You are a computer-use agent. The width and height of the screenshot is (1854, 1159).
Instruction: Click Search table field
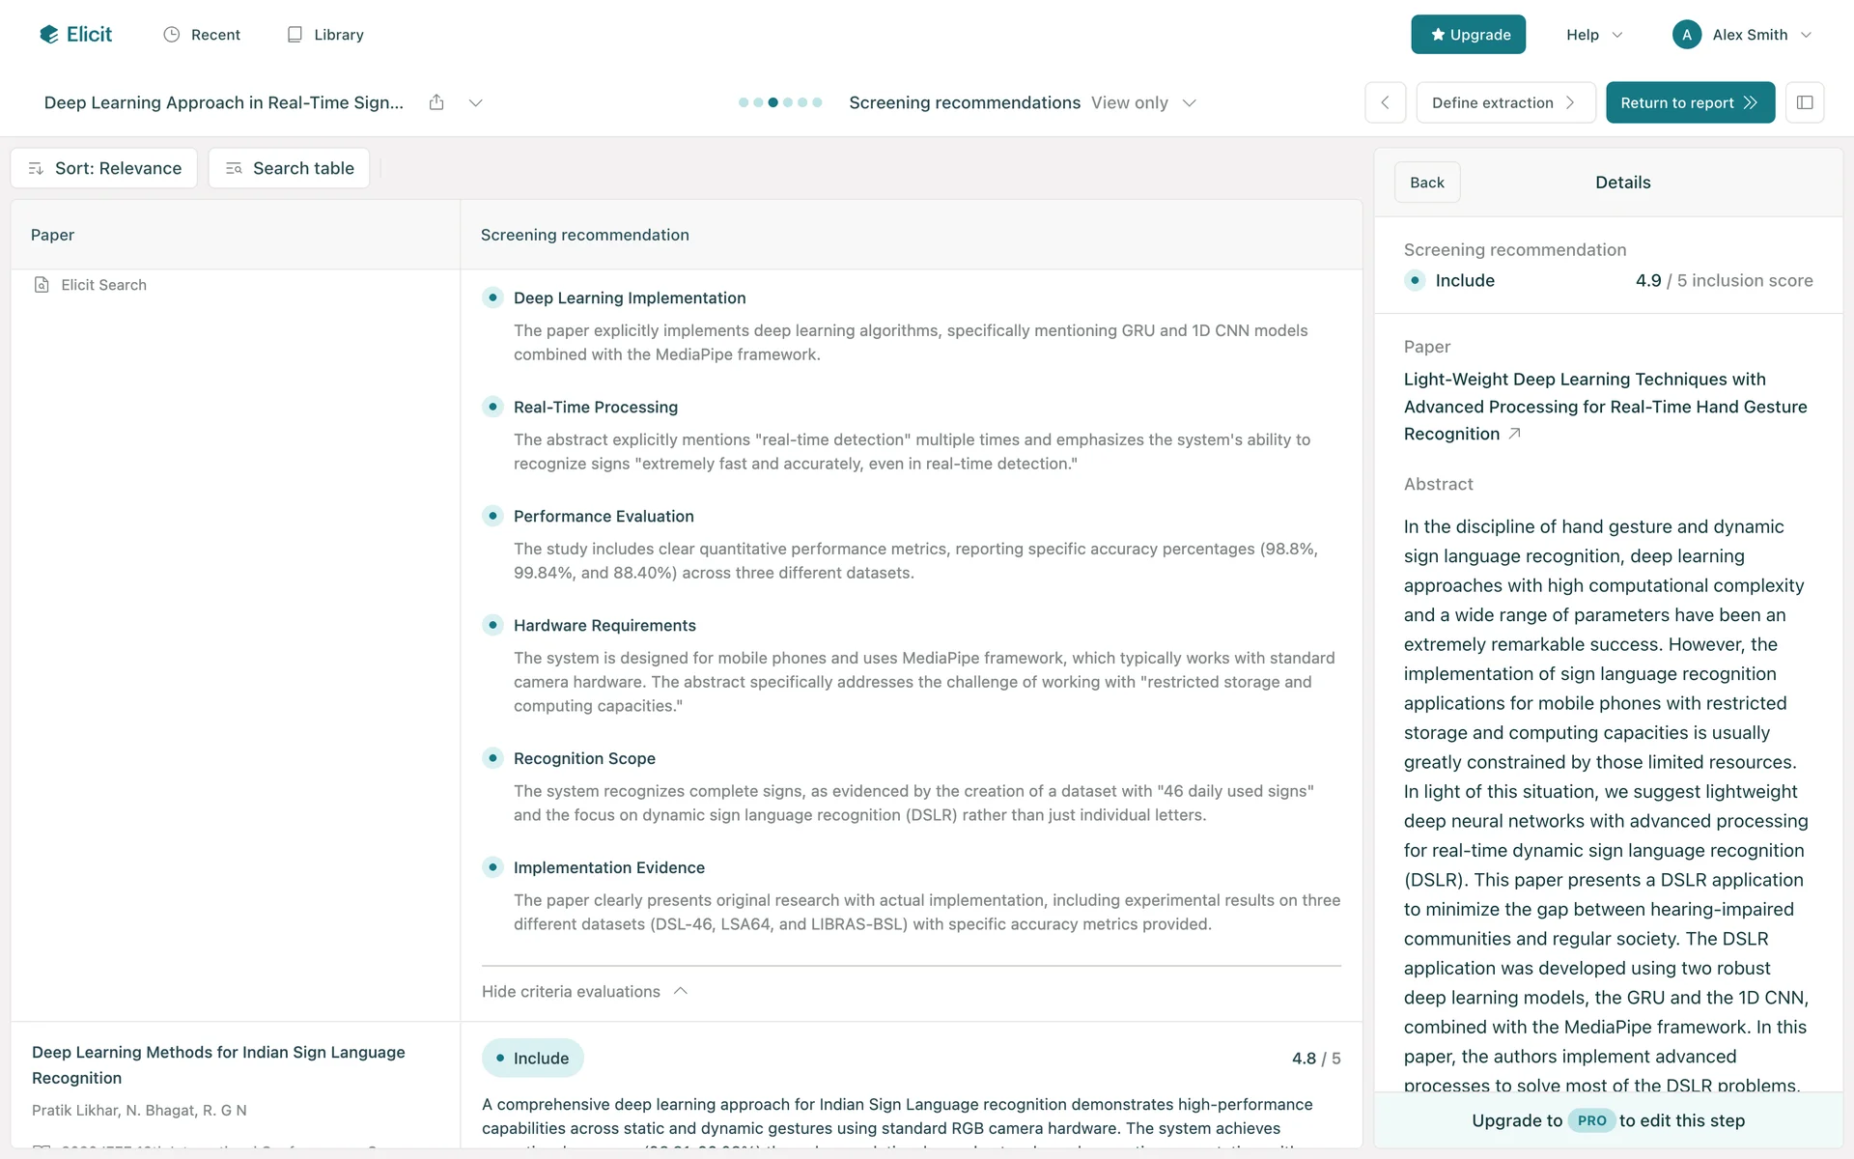289,168
